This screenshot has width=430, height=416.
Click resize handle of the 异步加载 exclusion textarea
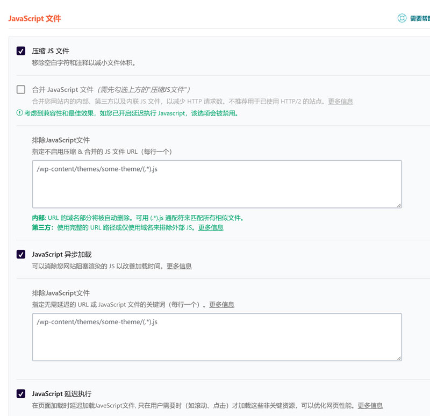coord(398,357)
